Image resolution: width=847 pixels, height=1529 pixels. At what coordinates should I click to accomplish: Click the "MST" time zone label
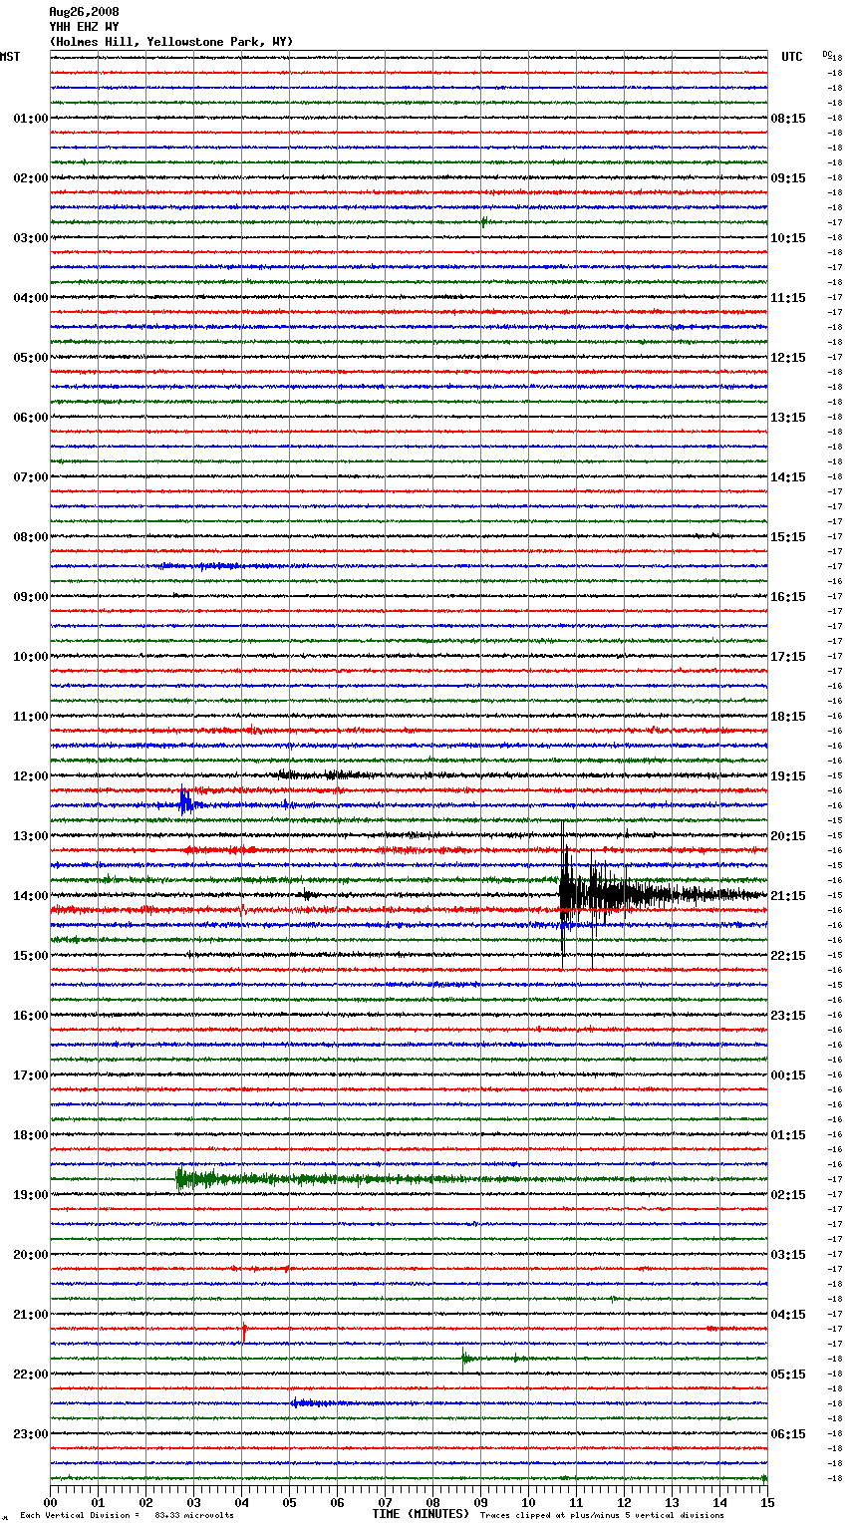pos(10,57)
